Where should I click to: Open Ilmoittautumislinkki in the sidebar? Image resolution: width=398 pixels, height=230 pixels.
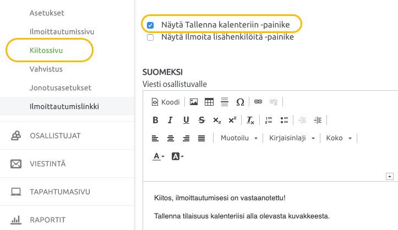67,106
